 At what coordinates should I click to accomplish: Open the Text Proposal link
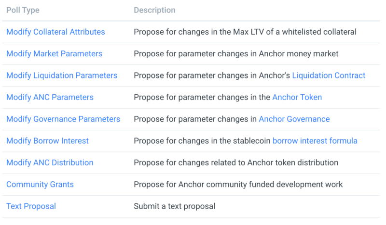(x=31, y=206)
